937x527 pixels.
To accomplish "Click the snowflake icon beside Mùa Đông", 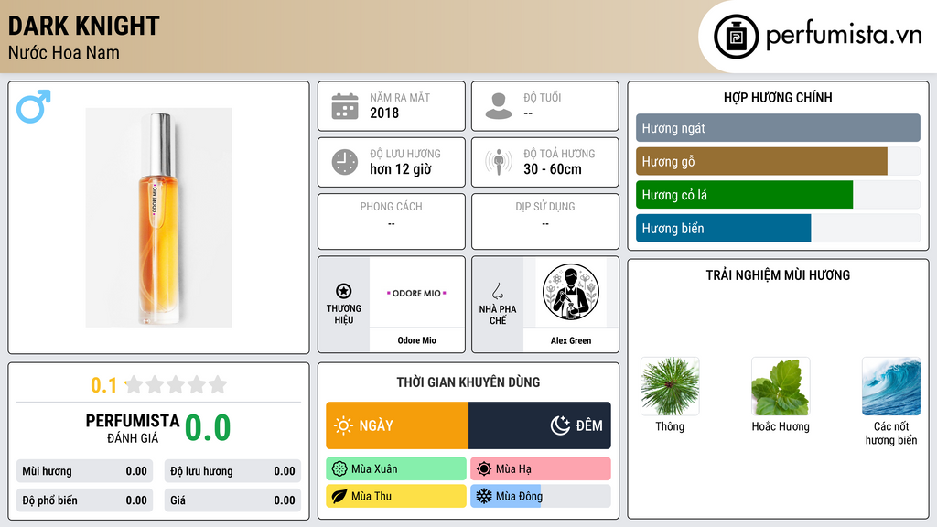I will pos(484,496).
